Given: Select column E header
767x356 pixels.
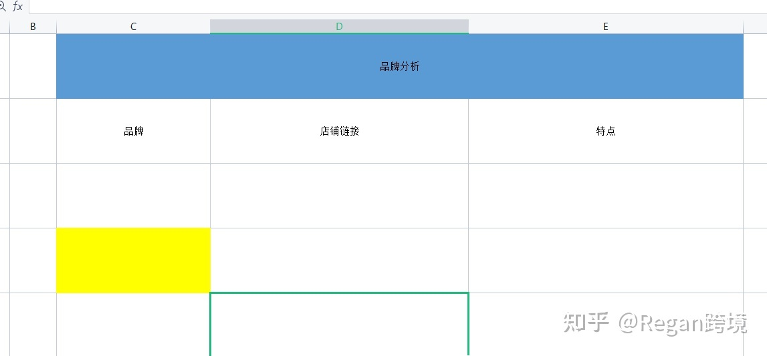Looking at the screenshot, I should [605, 27].
